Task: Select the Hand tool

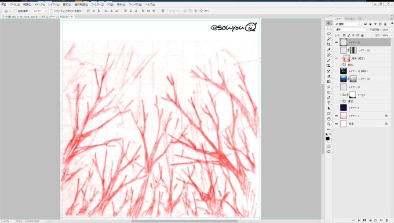Action: click(329, 119)
